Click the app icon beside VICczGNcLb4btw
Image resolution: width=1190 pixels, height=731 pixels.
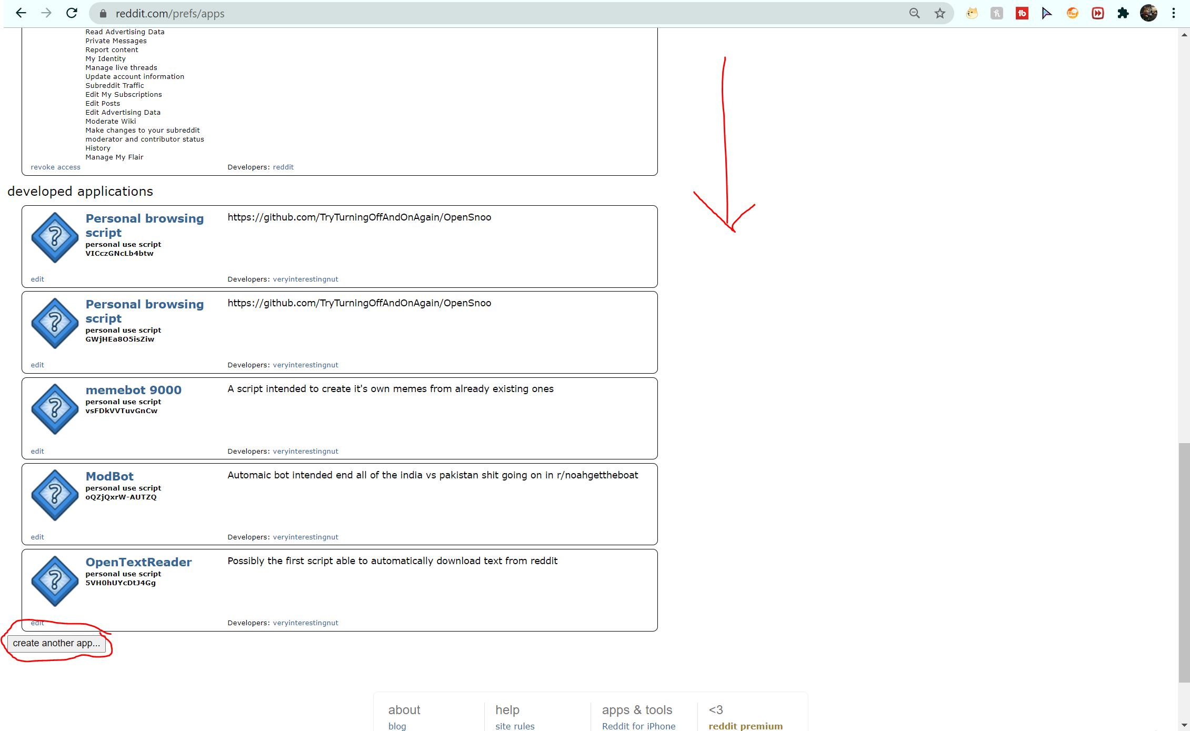click(x=55, y=237)
